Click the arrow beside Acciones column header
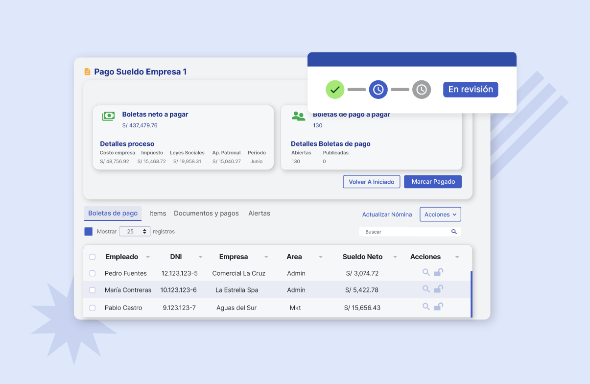The width and height of the screenshot is (590, 384). click(457, 257)
